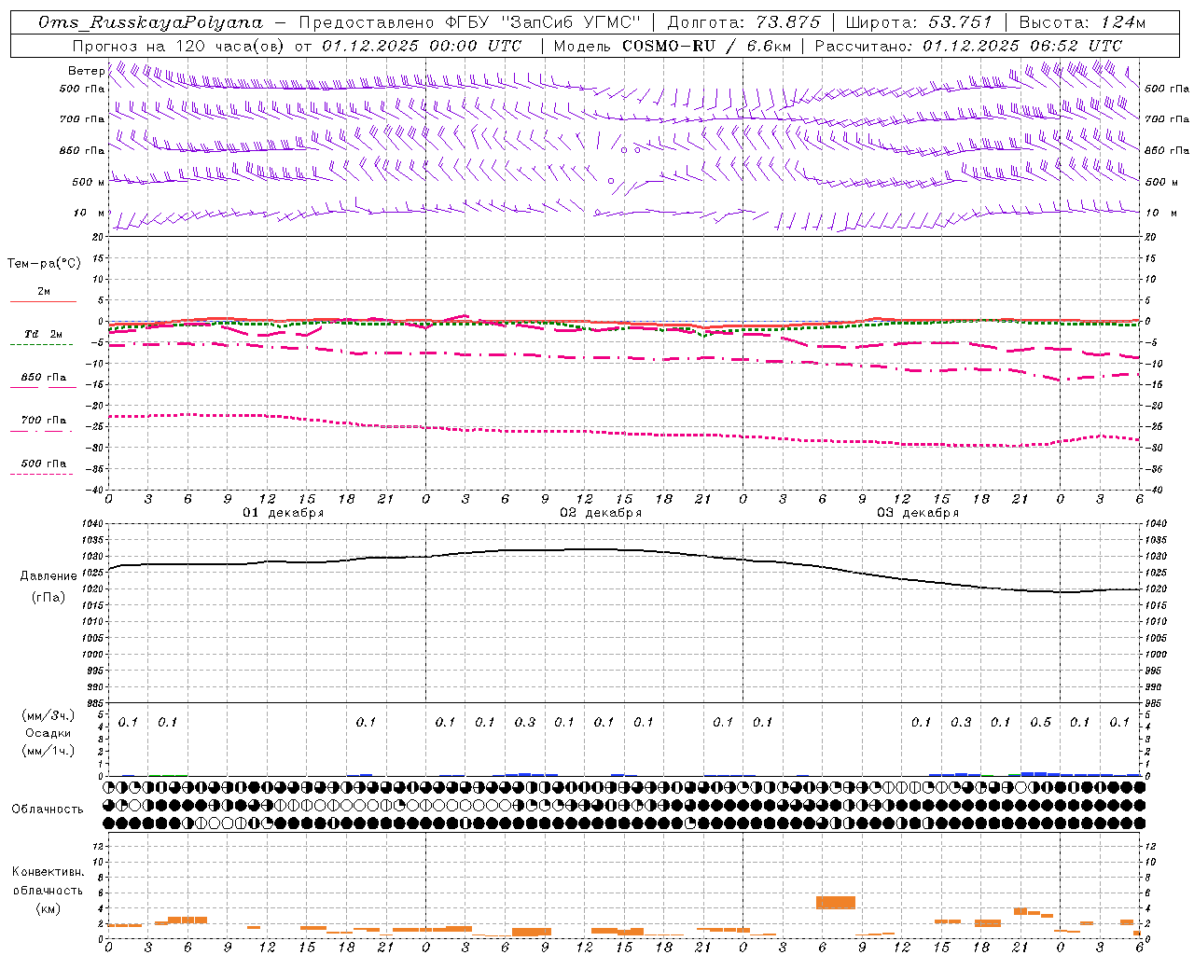Screen dimensions: 1194x955
Task: Click the 'Давление' pressure panel label
Action: point(49,576)
